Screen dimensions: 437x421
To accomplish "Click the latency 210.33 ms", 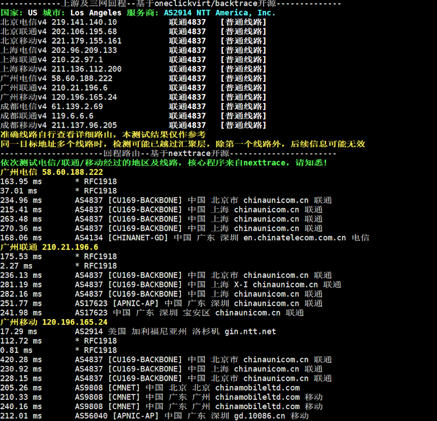I will pyautogui.click(x=21, y=397).
